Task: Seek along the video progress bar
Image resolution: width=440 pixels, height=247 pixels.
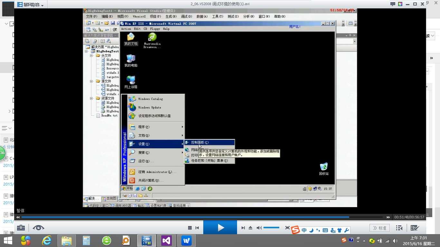Action: pyautogui.click(x=202, y=217)
